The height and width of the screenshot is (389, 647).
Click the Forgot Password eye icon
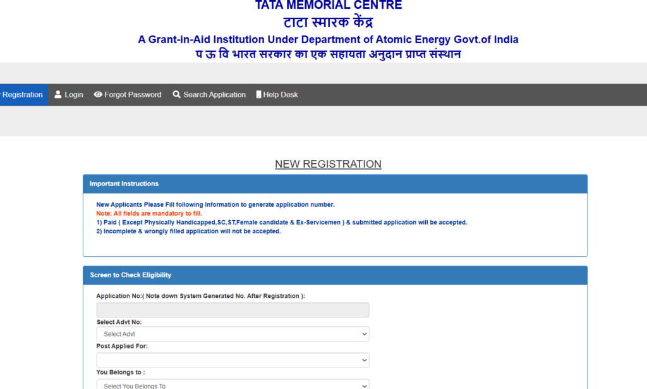coord(98,95)
